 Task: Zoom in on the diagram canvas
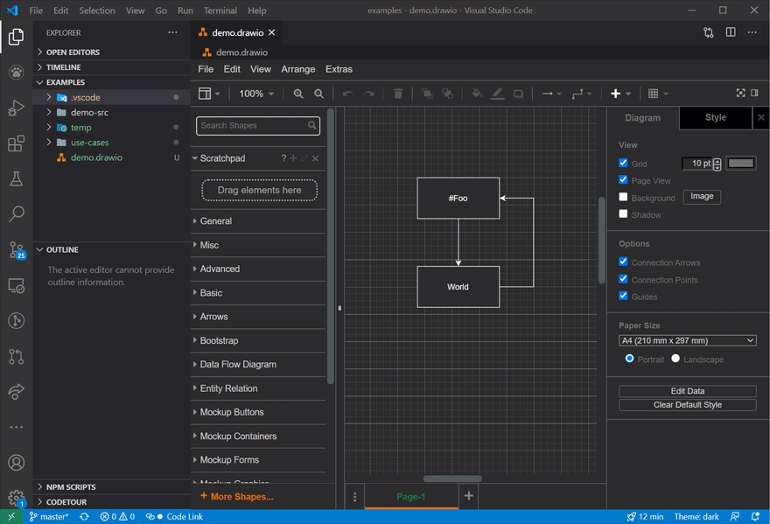tap(299, 93)
